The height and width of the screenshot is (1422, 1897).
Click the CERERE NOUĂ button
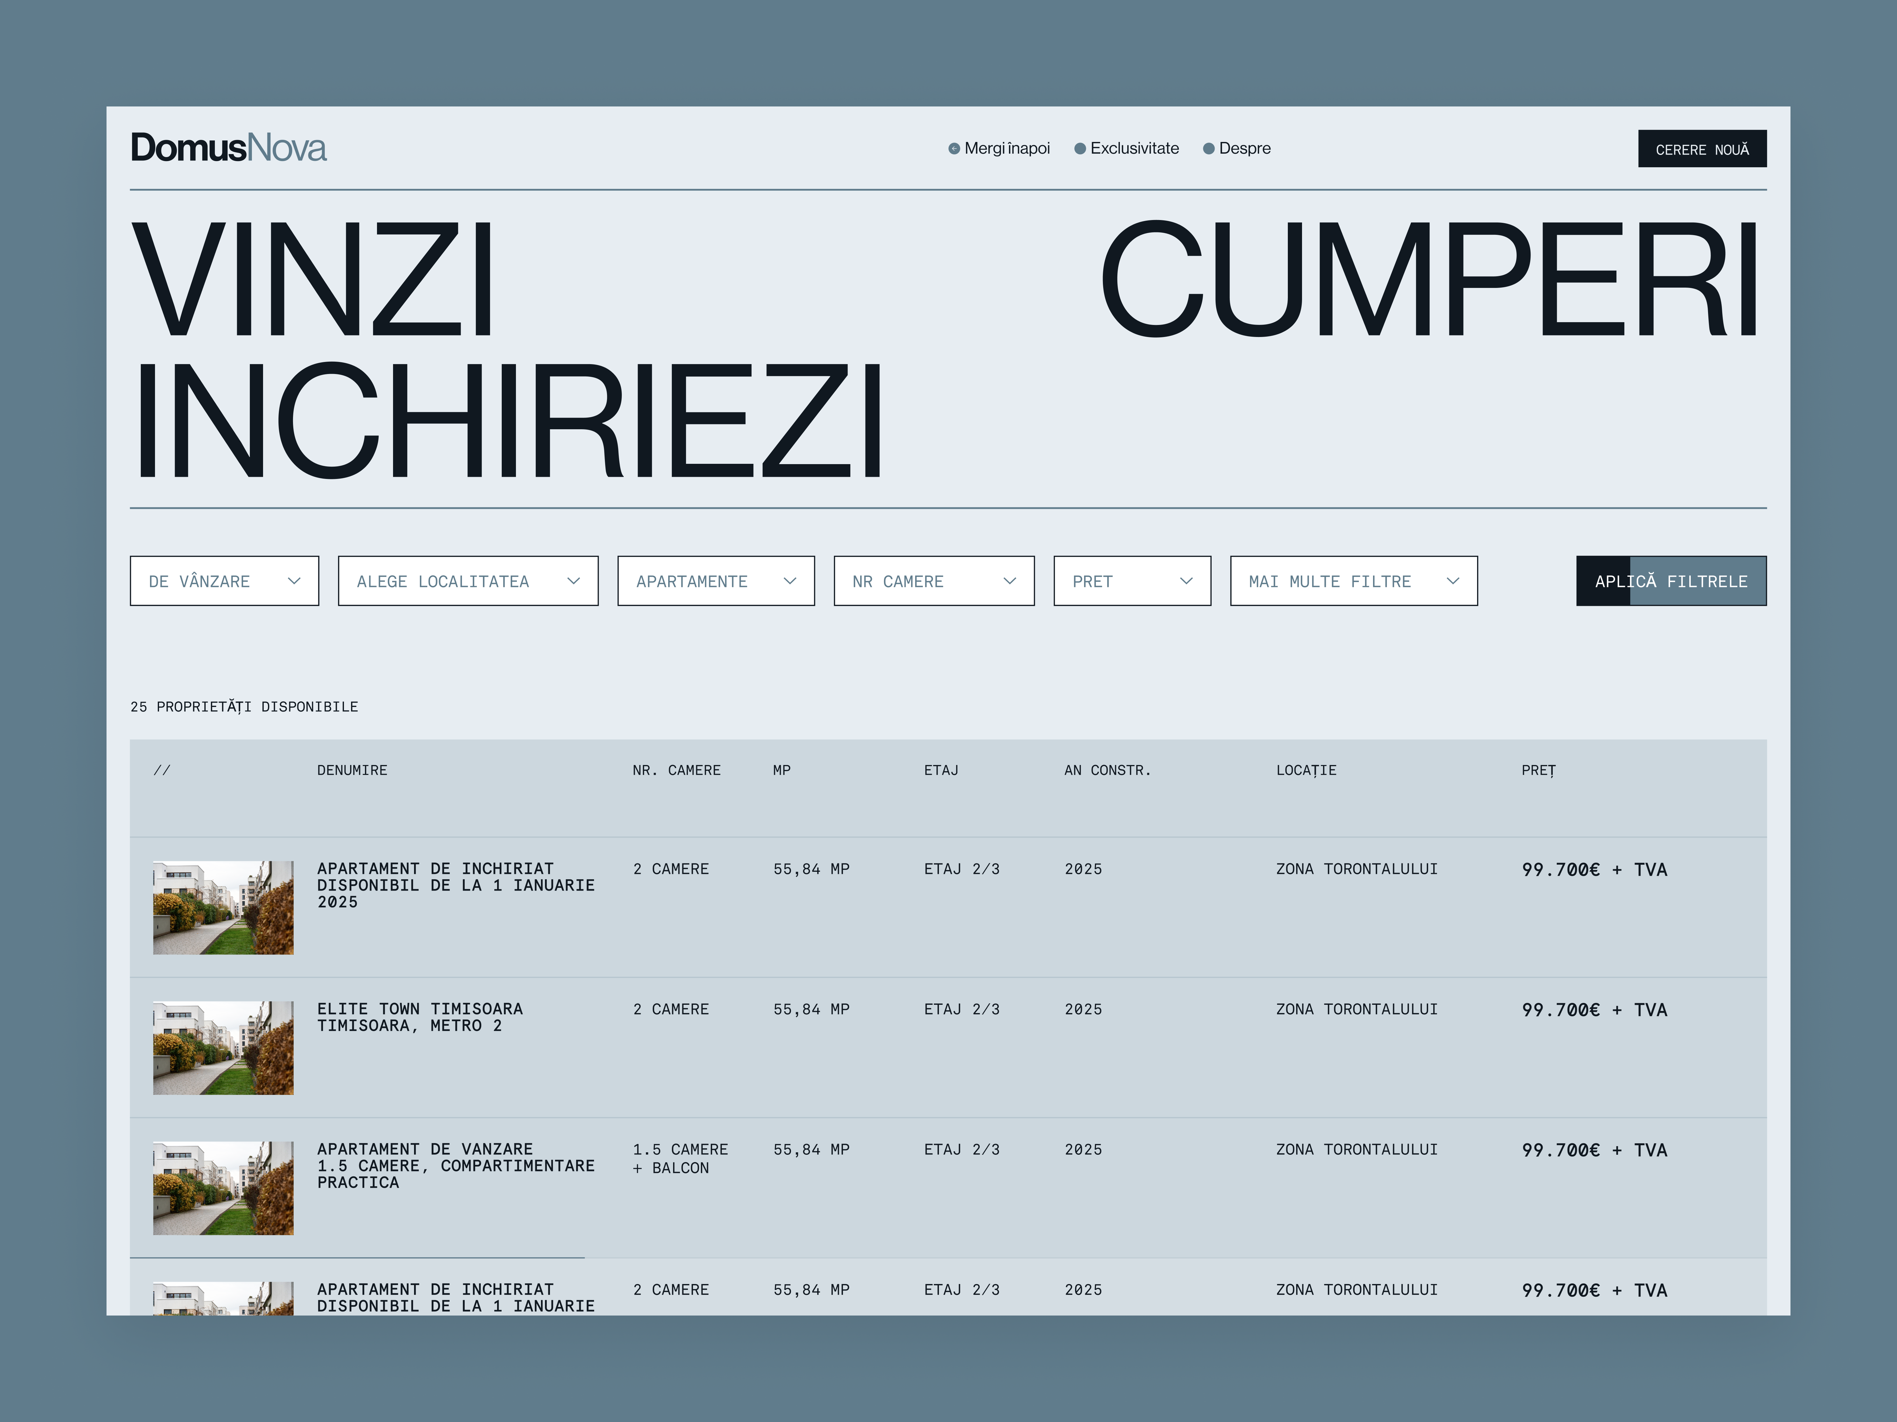pos(1702,149)
